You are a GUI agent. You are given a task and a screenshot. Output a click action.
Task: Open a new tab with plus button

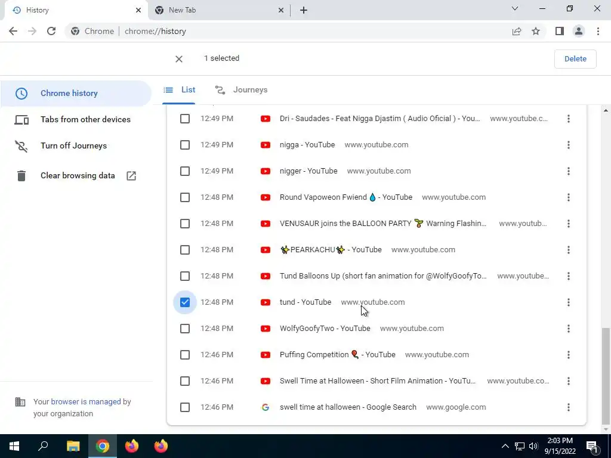[304, 10]
